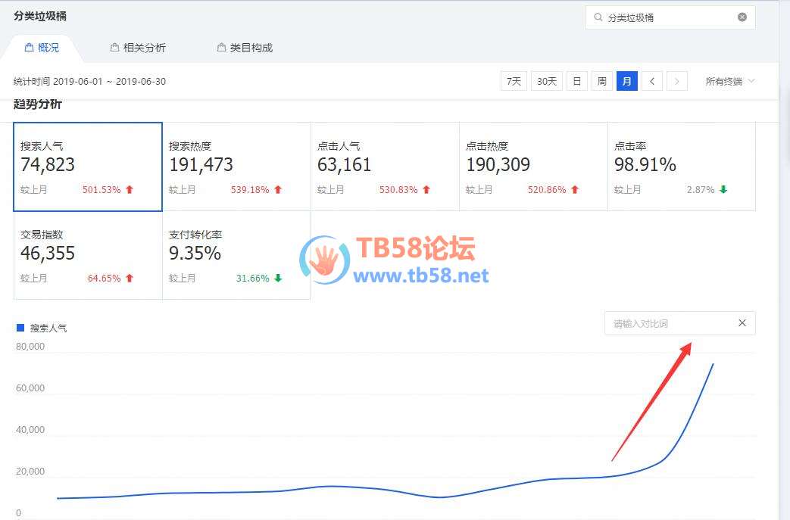This screenshot has height=520, width=790.
Task: Click the 191,473 value
Action: click(201, 164)
